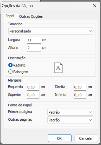Click the Fonte de Papel group label
This screenshot has width=101, height=145.
[20, 105]
